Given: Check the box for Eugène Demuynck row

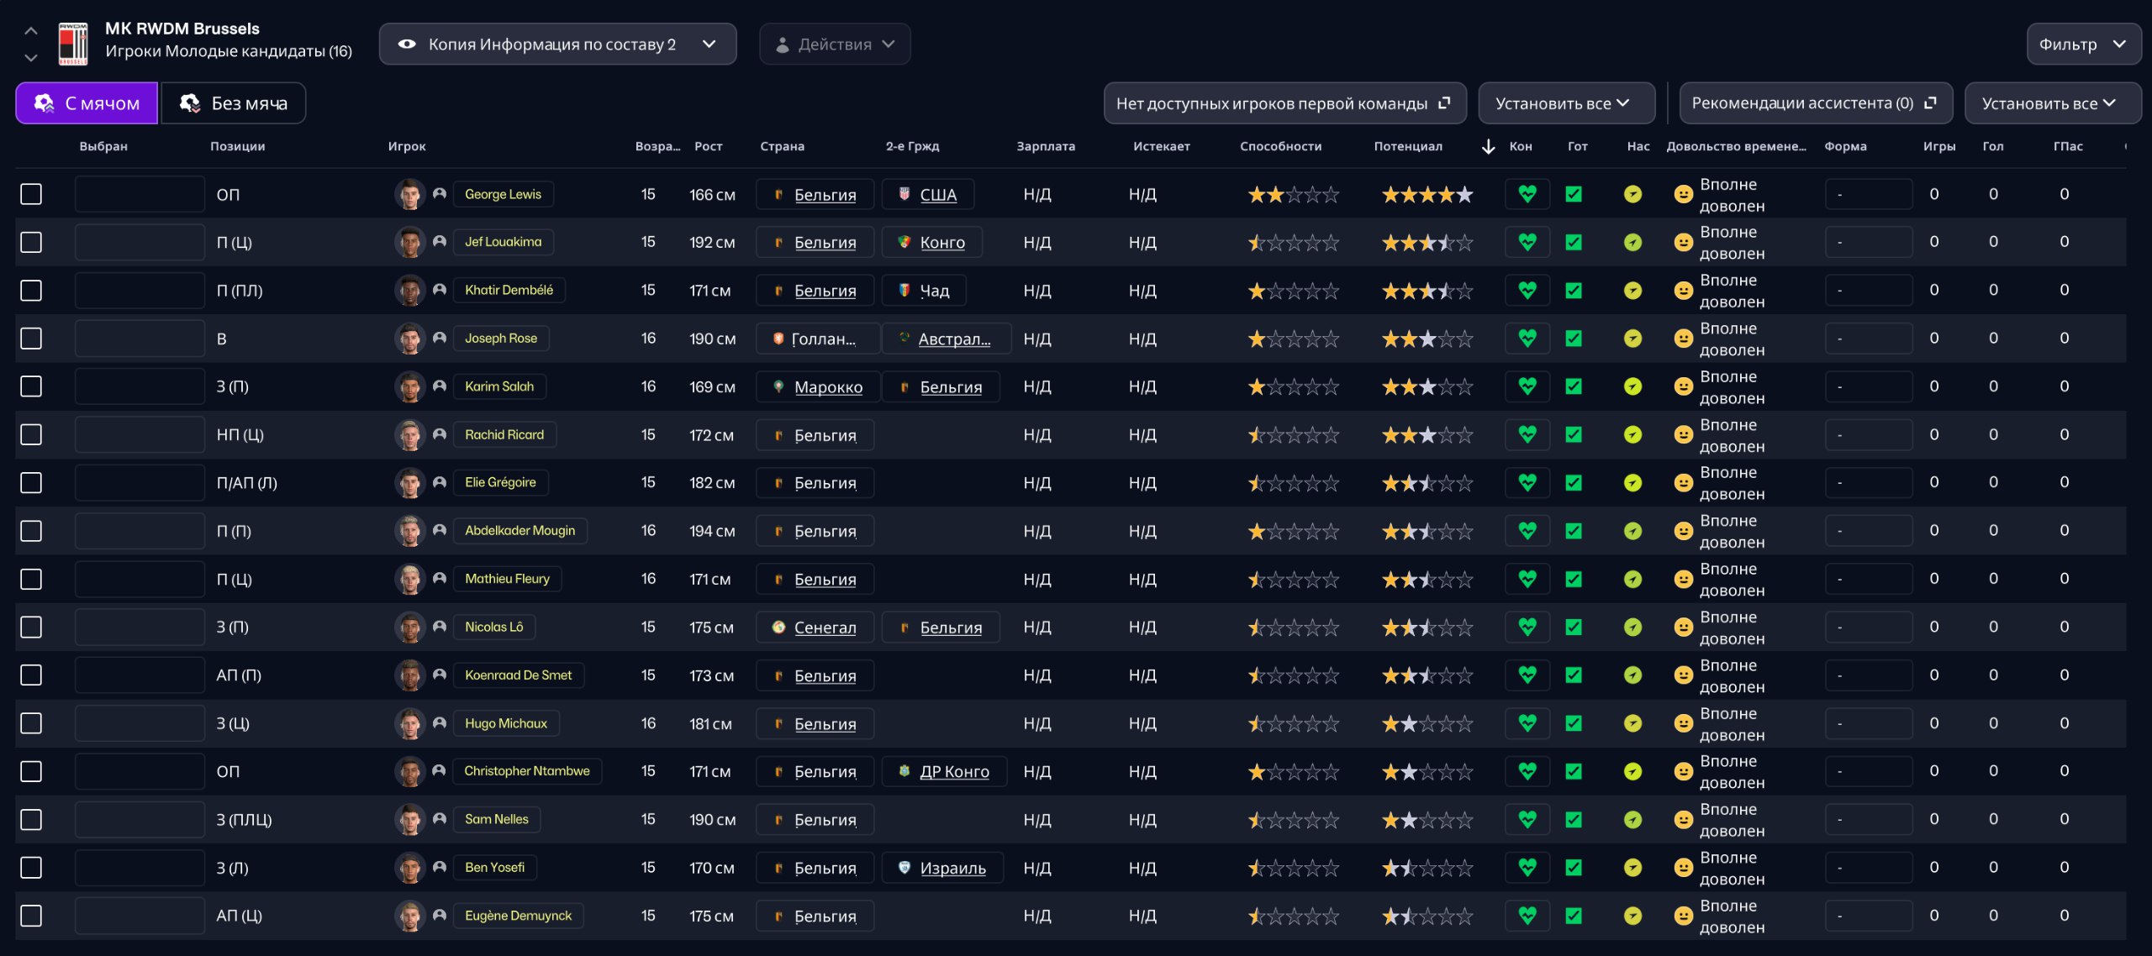Looking at the screenshot, I should click(x=31, y=916).
